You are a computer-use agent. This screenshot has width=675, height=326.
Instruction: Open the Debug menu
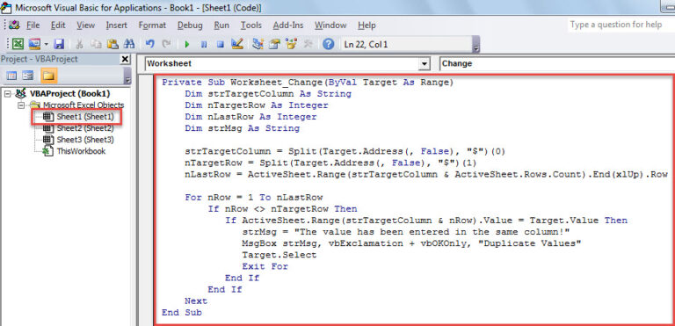point(190,25)
